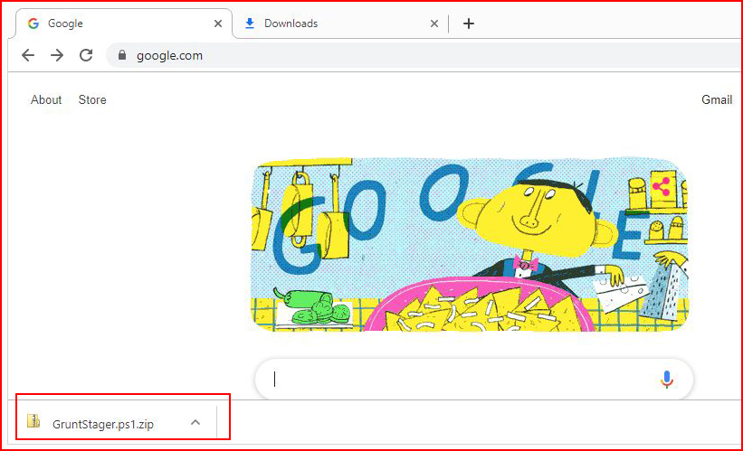Viewport: 743px width, 451px height.
Task: Focus the Google search box
Action: point(474,379)
